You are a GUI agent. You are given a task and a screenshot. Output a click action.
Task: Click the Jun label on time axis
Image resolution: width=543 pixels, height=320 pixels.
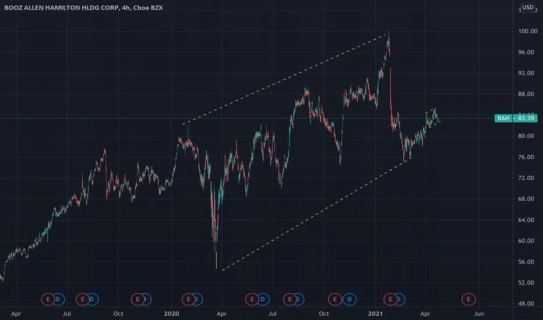[x=478, y=314]
